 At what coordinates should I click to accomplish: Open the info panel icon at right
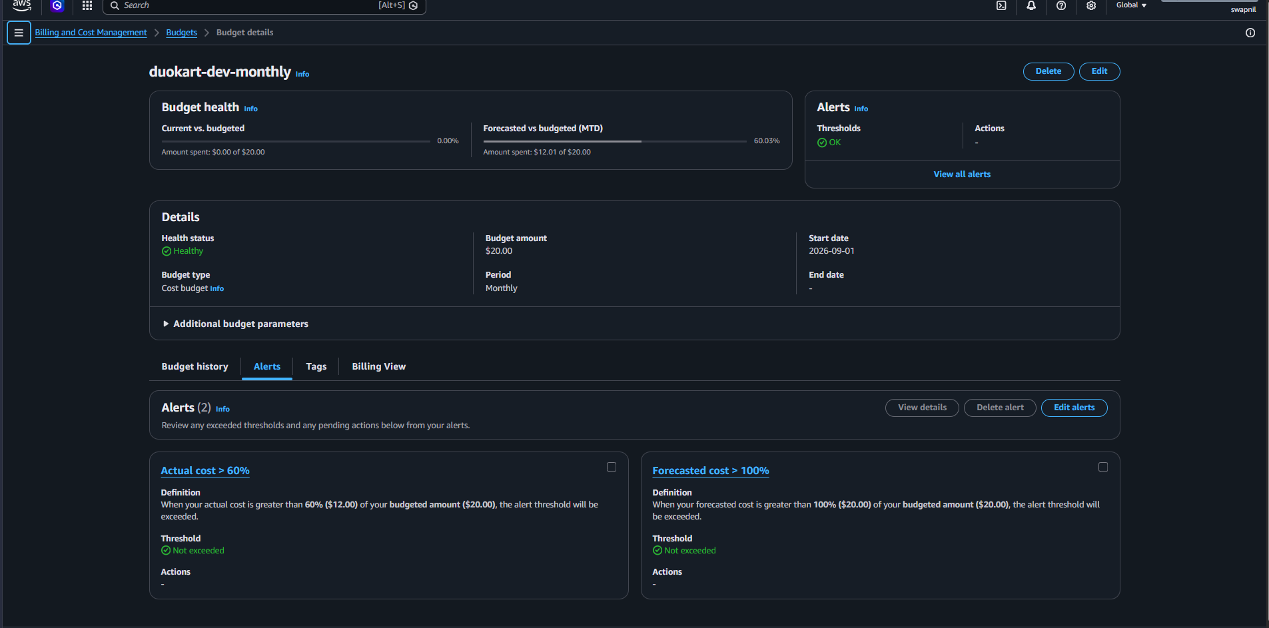1250,33
